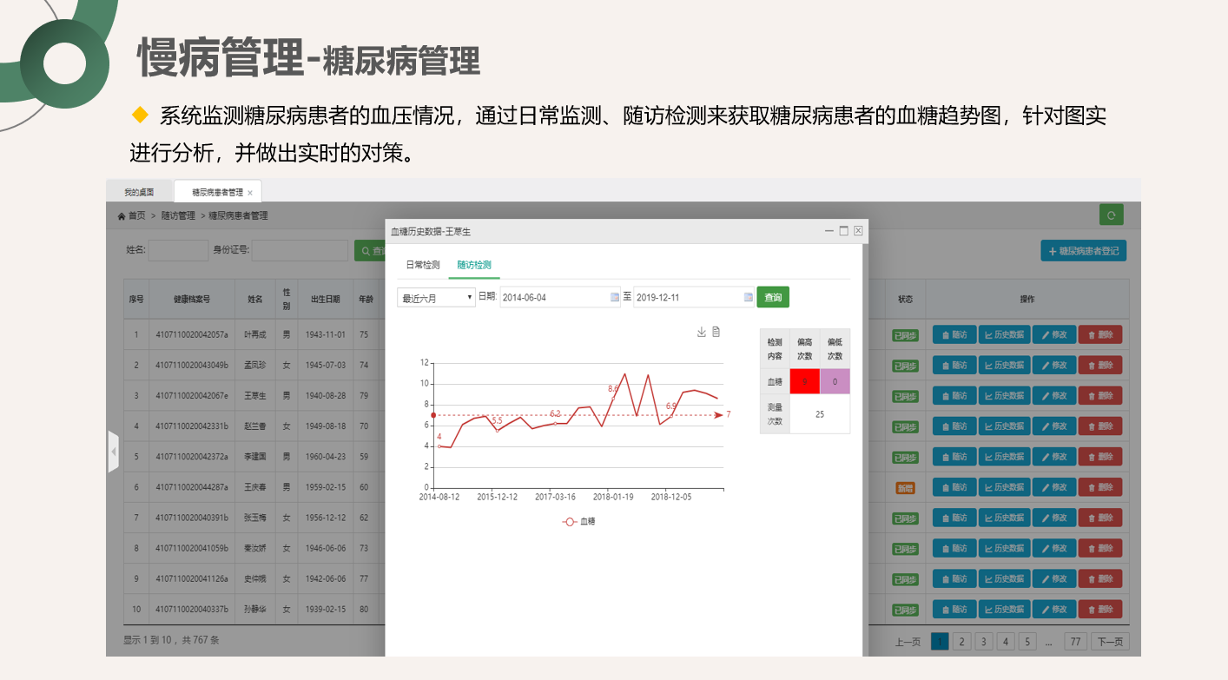Go to page 3 in pagination
Viewport: 1228px width, 680px height.
[983, 642]
